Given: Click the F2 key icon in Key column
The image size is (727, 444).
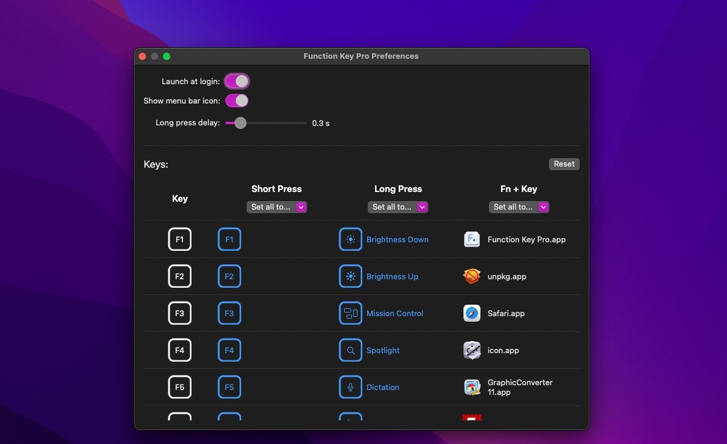Looking at the screenshot, I should (180, 276).
